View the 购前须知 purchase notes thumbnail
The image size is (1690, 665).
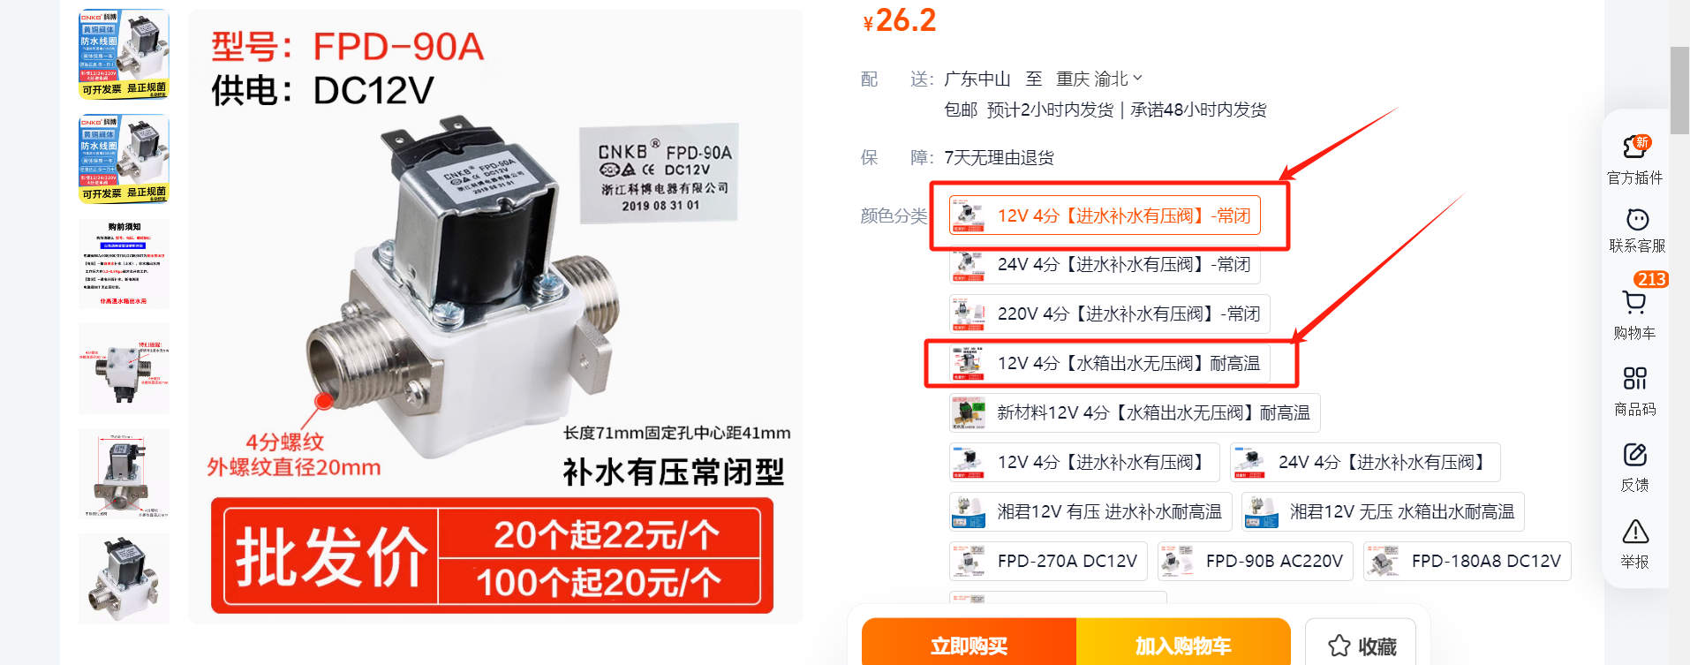124,264
